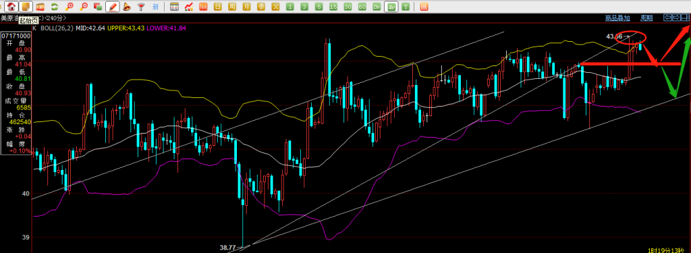Click the chart scroll-left arrow button
This screenshot has width=691, height=253.
[x=667, y=18]
